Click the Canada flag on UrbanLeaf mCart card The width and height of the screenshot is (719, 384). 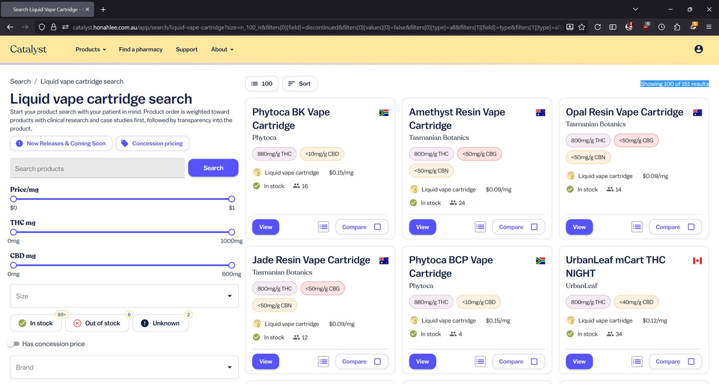pyautogui.click(x=698, y=261)
